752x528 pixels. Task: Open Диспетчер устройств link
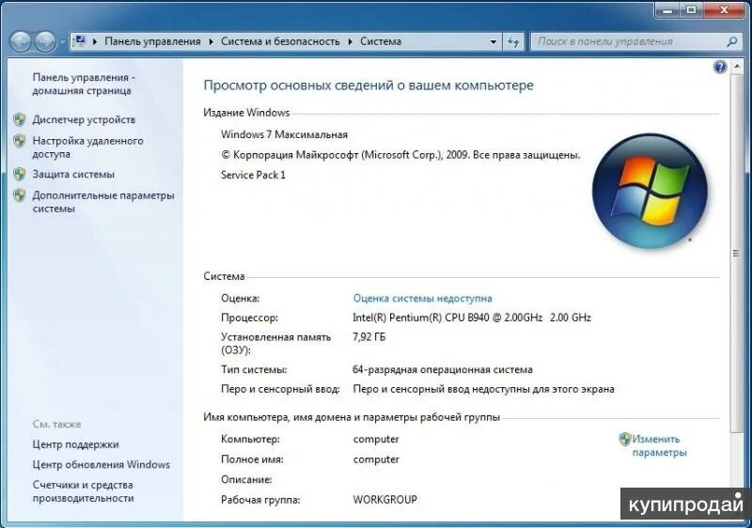tap(84, 119)
